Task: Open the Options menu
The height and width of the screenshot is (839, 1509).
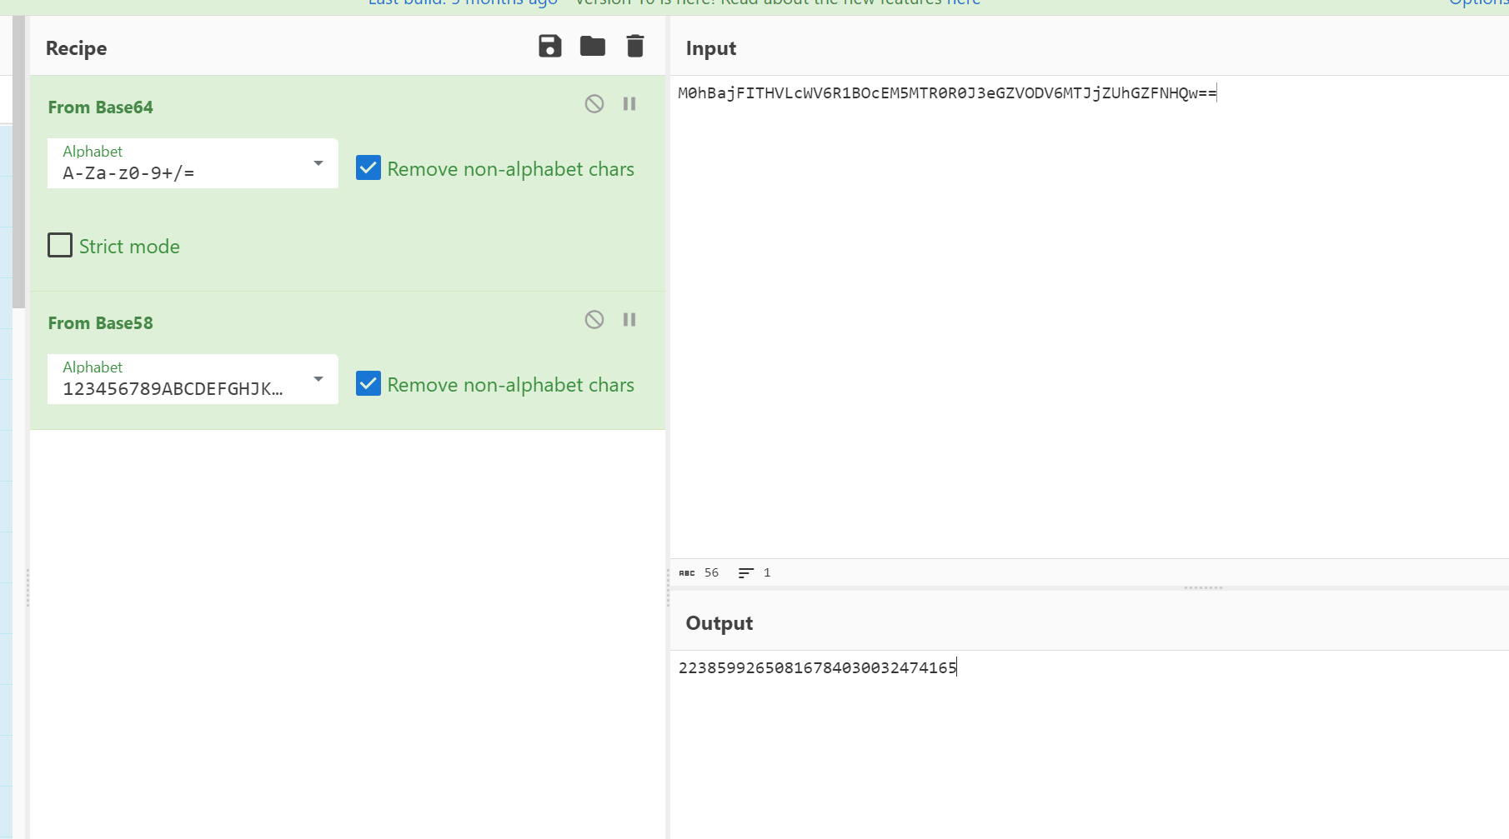Action: click(1478, 3)
